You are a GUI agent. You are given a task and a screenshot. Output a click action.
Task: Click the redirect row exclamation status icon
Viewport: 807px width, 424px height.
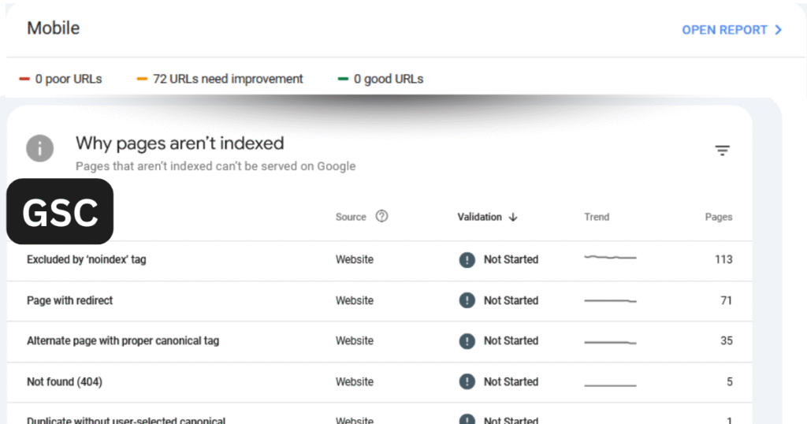coord(467,300)
